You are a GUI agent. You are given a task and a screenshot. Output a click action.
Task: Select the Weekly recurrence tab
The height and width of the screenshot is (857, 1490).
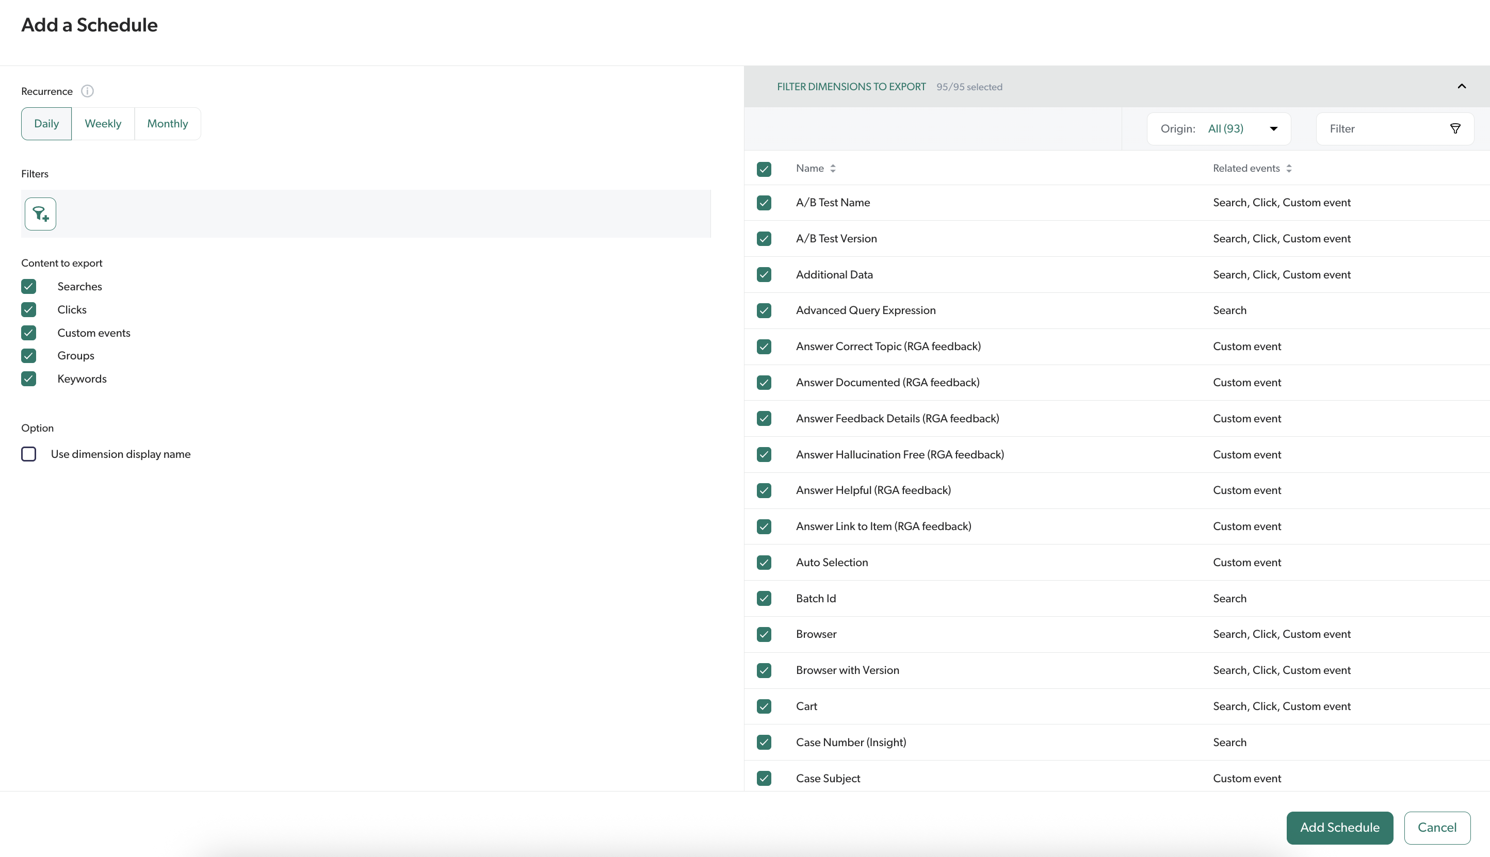click(103, 124)
